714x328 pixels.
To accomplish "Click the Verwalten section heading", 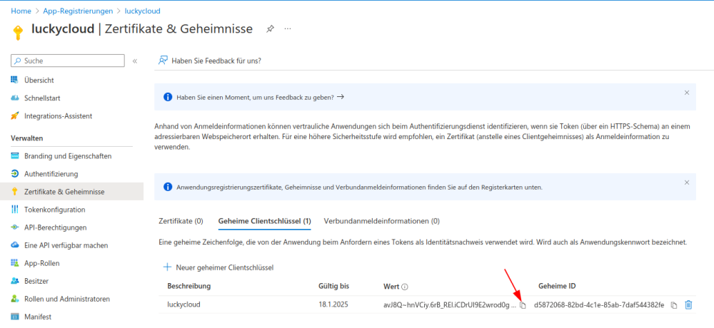I will click(x=26, y=138).
